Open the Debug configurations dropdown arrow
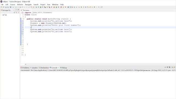 point(38,7)
